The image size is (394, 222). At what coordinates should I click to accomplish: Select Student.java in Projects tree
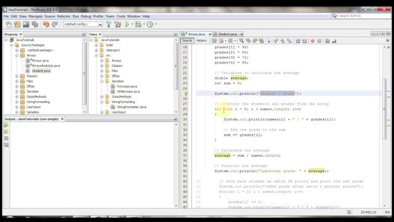coord(41,71)
